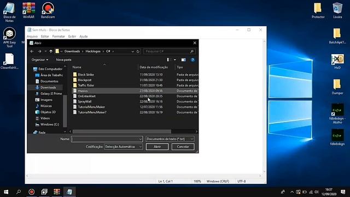Open the Protector folder on desktop
This screenshot has width=350, height=197.
(318, 10)
